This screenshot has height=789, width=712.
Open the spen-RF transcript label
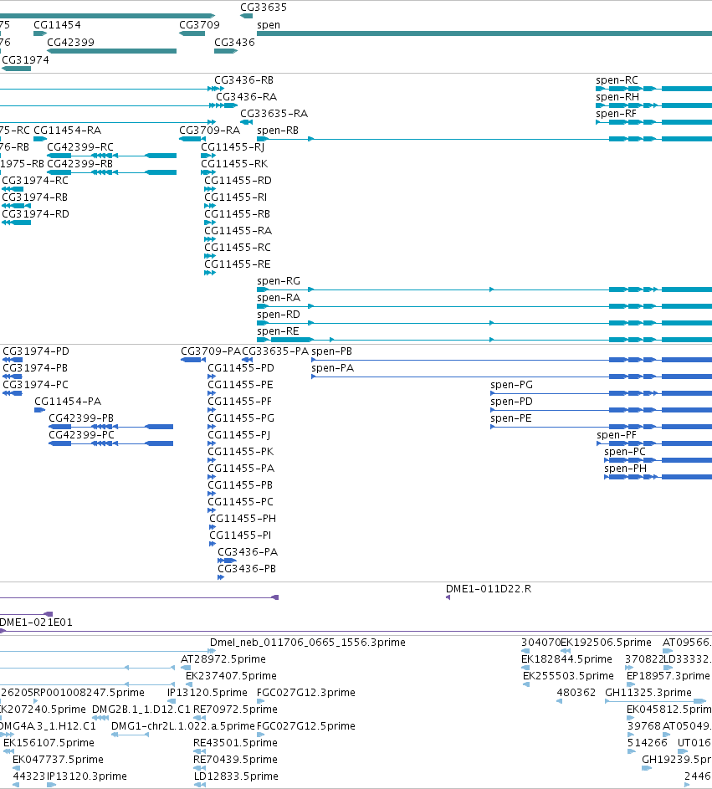click(x=616, y=114)
